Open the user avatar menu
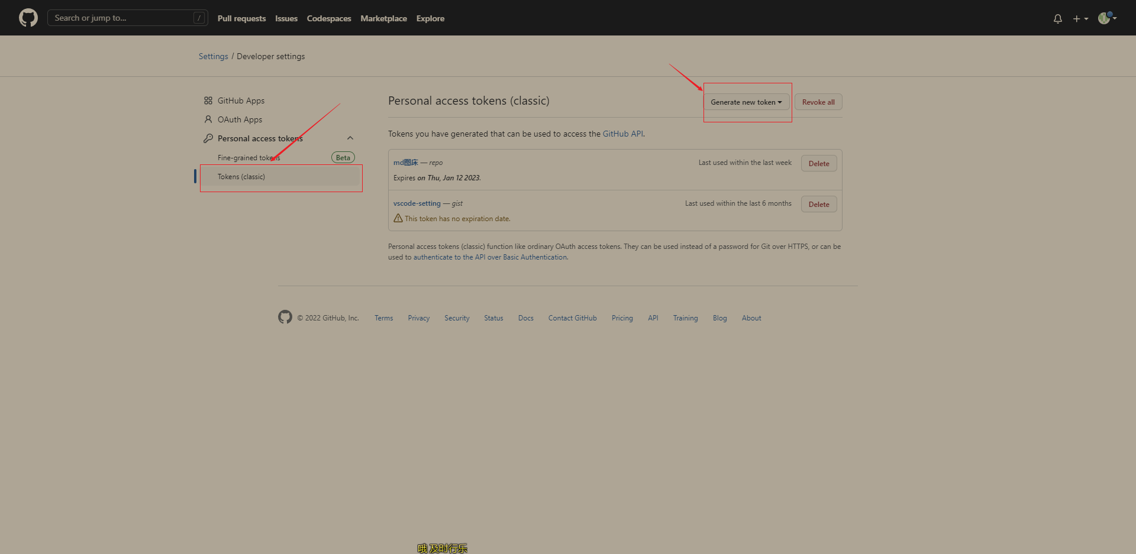 (1107, 18)
